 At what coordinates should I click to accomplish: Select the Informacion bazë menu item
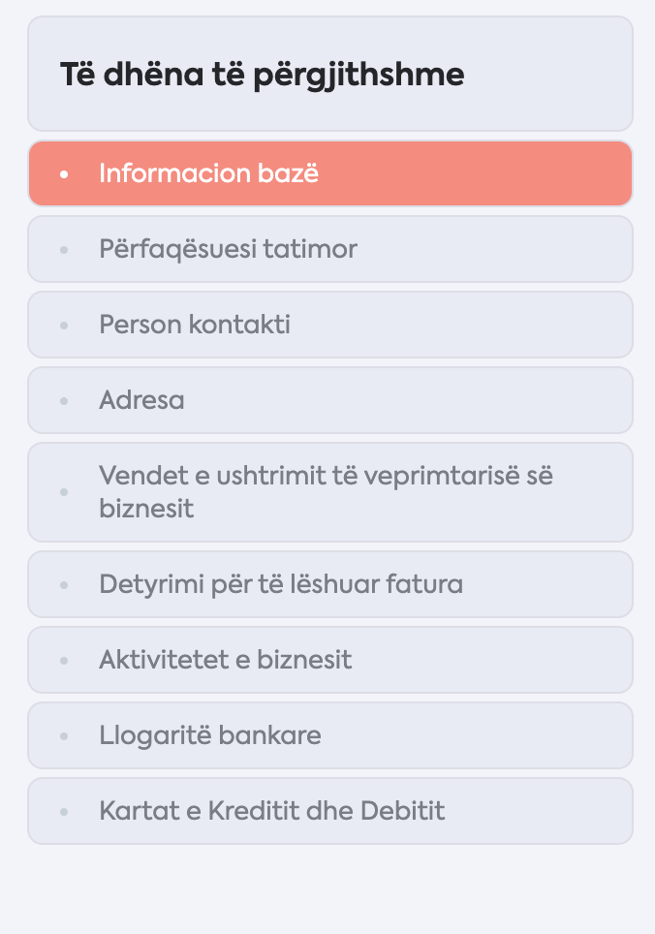(329, 173)
